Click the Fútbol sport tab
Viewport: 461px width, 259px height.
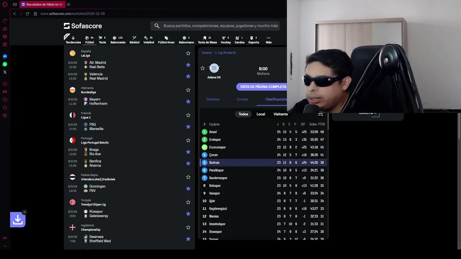(x=90, y=40)
